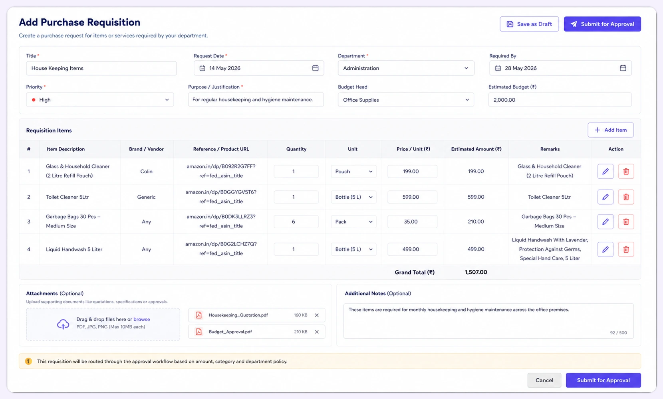Click the B092R2G7FF product URL
The width and height of the screenshot is (663, 399).
[x=221, y=171]
